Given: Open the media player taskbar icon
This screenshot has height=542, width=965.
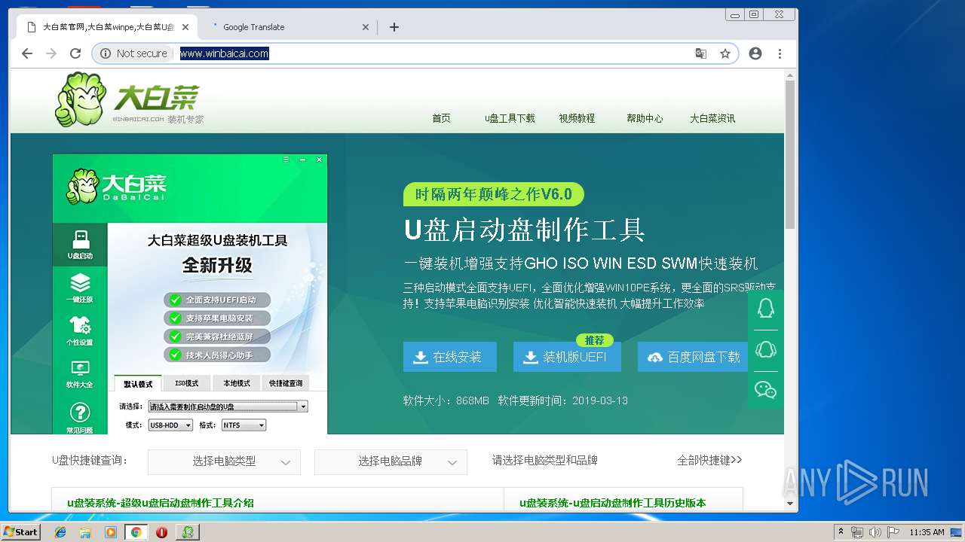Looking at the screenshot, I should pos(111,532).
